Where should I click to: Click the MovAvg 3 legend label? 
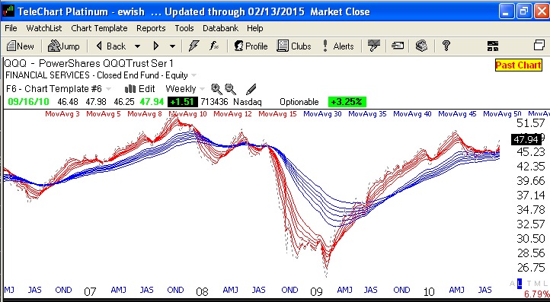pyautogui.click(x=62, y=114)
